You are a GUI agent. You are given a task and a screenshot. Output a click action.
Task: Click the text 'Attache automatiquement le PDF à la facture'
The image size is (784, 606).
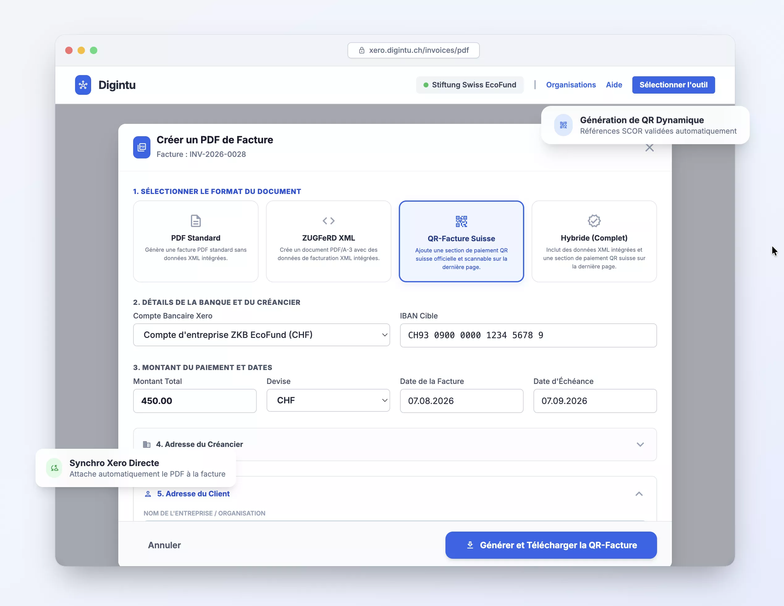(147, 474)
